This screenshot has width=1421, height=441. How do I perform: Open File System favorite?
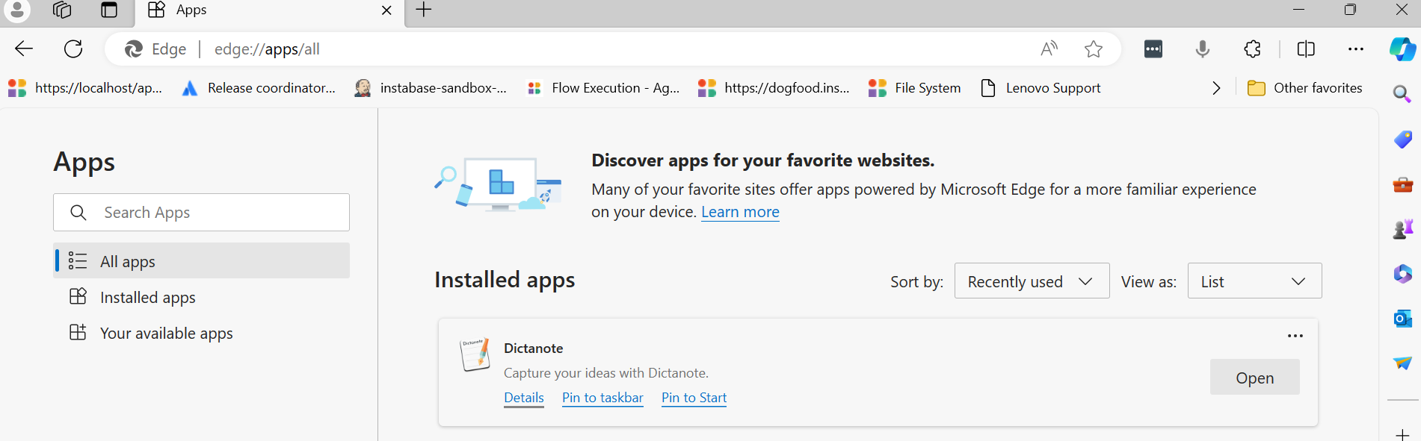pos(915,88)
